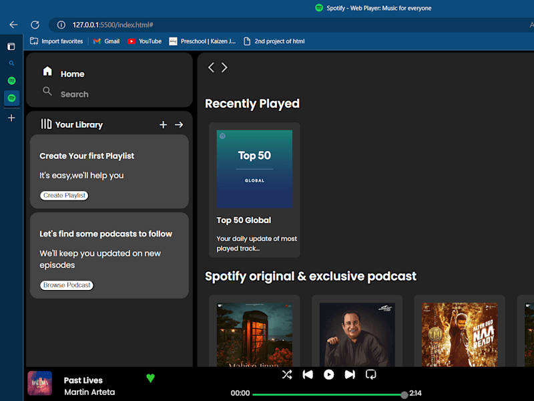This screenshot has width=534, height=401.
Task: Click the Top 50 Global card title
Action: pyautogui.click(x=244, y=221)
